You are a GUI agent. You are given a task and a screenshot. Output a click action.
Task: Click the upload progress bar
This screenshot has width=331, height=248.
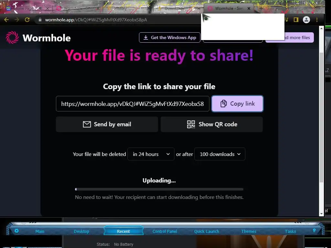[159, 189]
